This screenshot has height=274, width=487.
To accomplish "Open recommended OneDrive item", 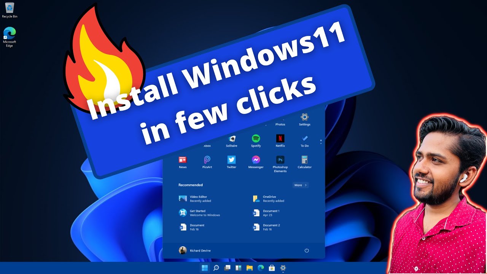I will coord(269,199).
